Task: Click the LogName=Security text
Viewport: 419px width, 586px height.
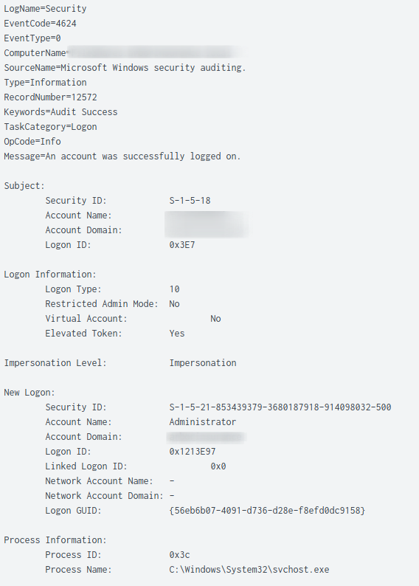Action: pos(45,9)
